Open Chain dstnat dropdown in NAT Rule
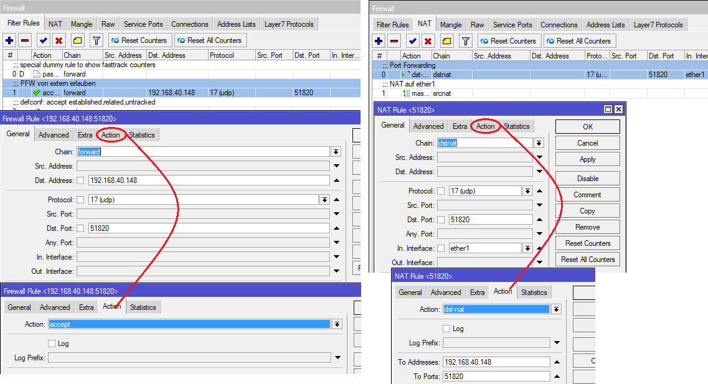Viewport: 708px width, 384px height. pyautogui.click(x=539, y=143)
